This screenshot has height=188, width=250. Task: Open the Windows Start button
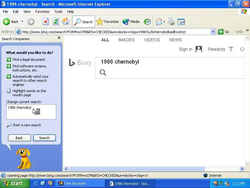(x=15, y=183)
